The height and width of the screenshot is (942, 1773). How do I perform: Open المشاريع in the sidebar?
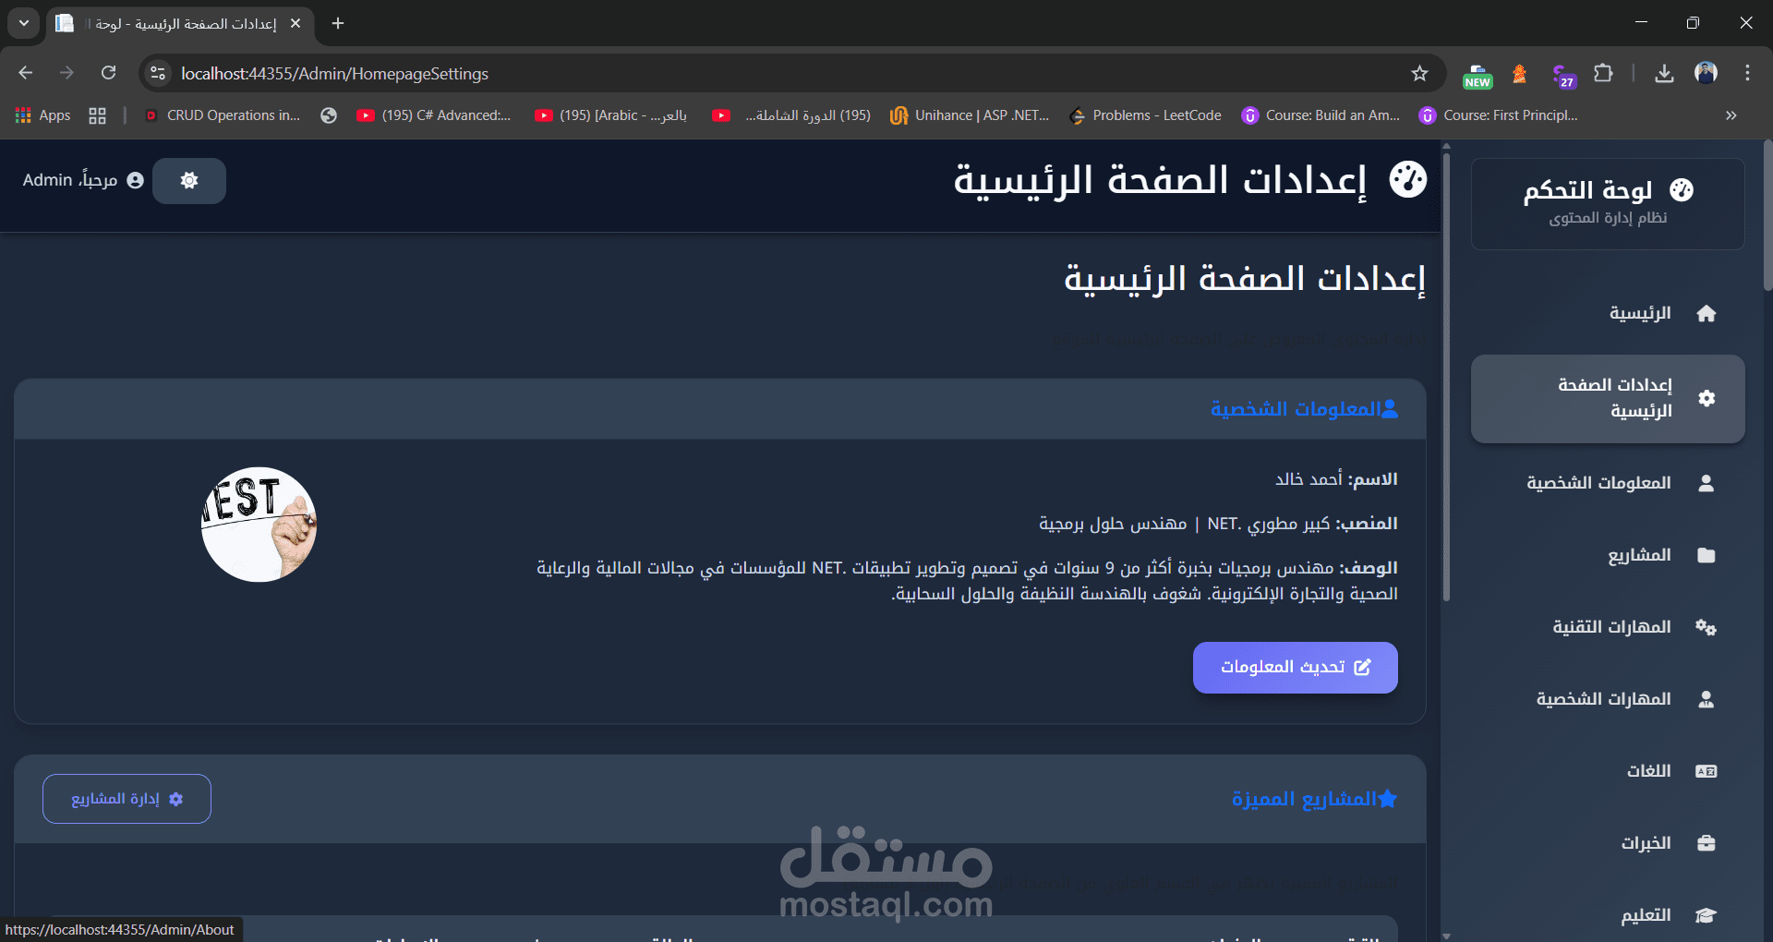click(1608, 555)
